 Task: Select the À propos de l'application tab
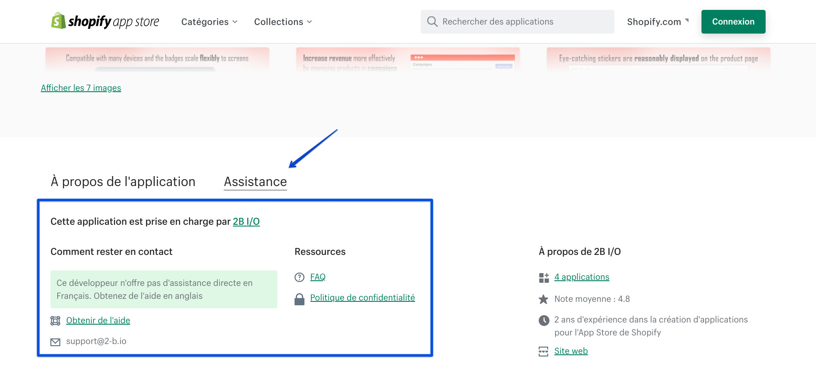pos(123,182)
